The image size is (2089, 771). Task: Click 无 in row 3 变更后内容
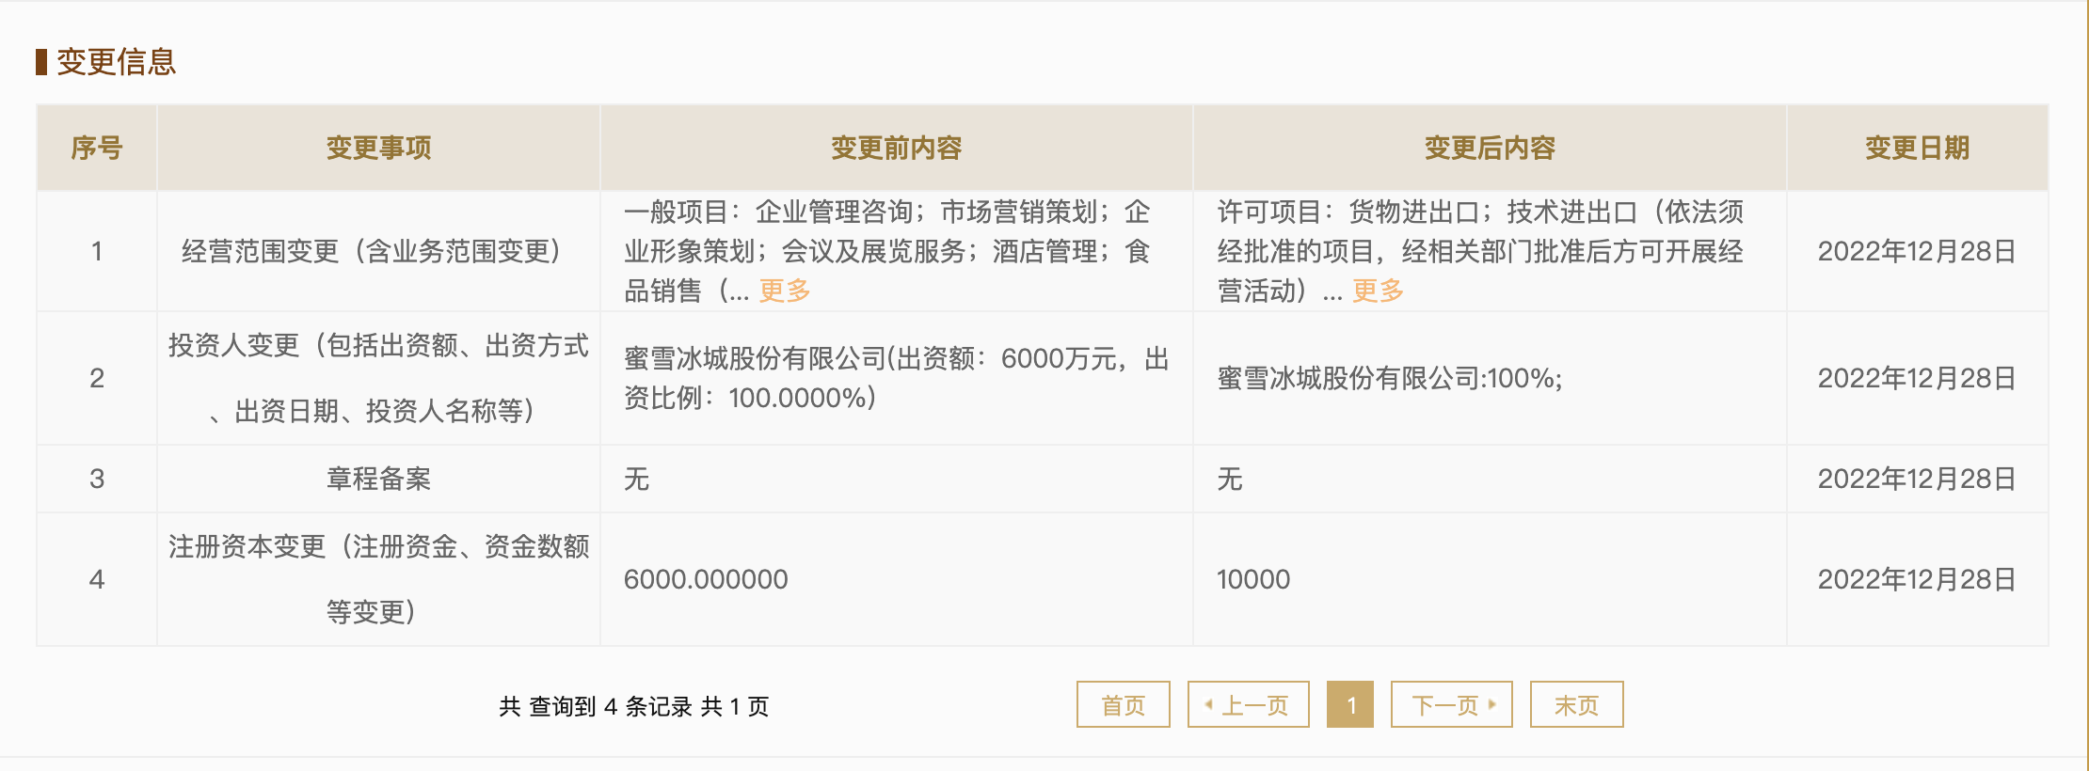[x=1230, y=479]
